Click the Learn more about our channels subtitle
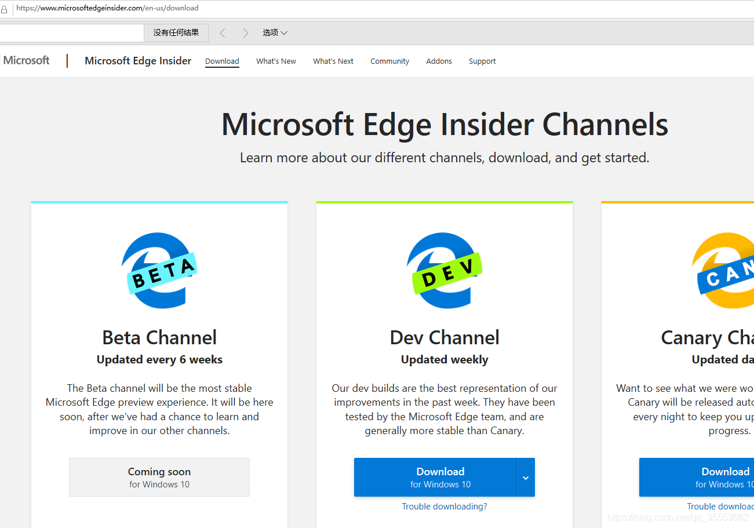The image size is (754, 528). click(x=445, y=158)
